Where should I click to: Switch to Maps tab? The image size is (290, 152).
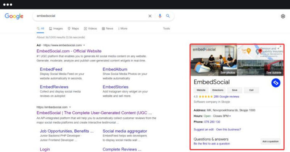[x=73, y=28]
